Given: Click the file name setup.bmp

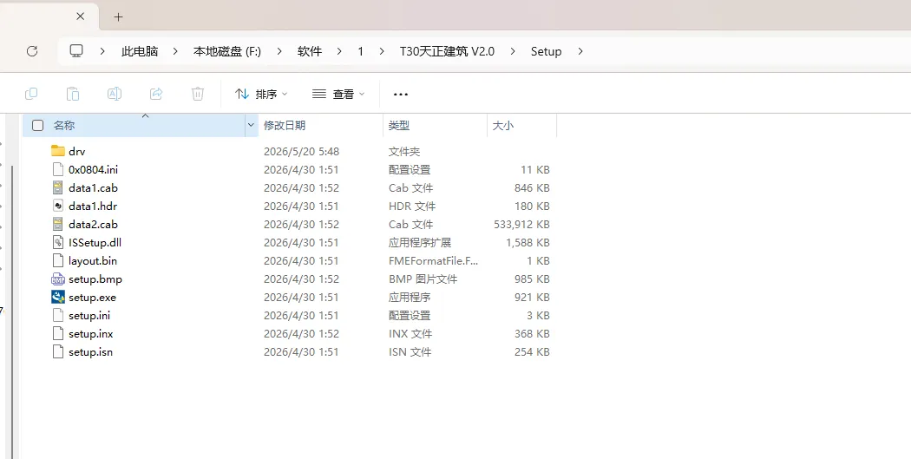Looking at the screenshot, I should 95,279.
